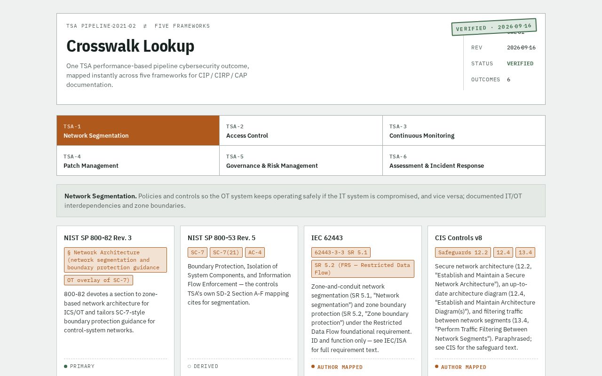Click the hollow dot beside DERIVED
Viewport: 602px width, 376px height.
(x=190, y=366)
